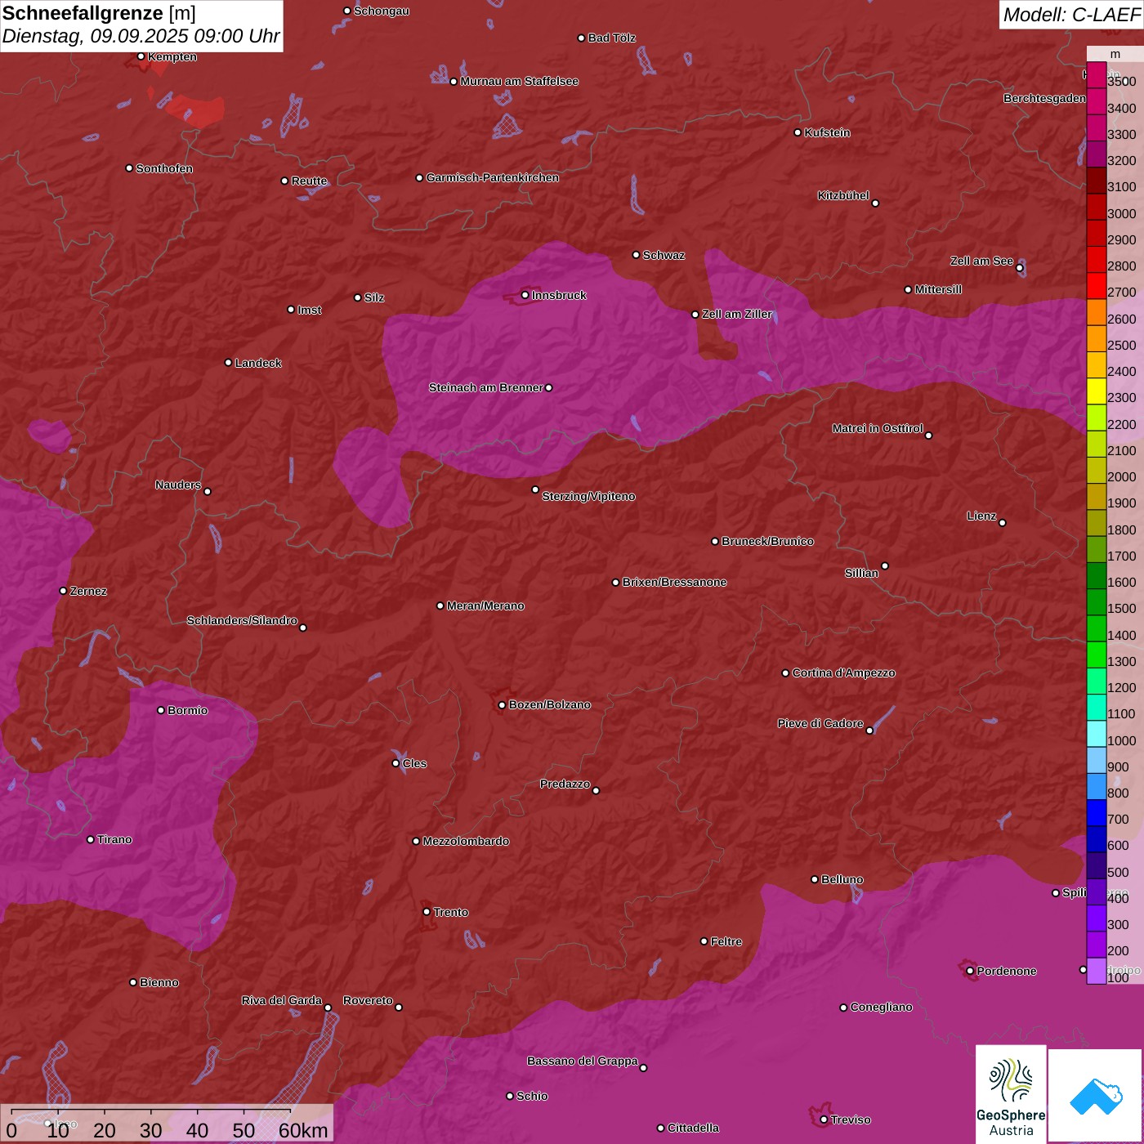Click the Sterzing/Vipiteno label
This screenshot has height=1144, width=1144.
click(x=588, y=496)
